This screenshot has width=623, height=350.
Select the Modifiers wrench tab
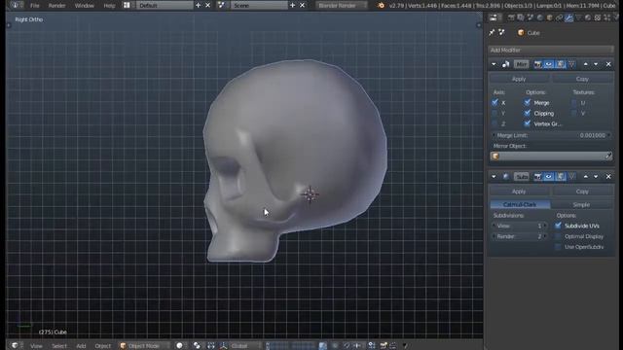pos(568,17)
